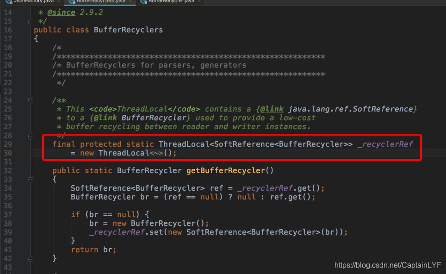Click variable 'br' declaration on line 35
The image size is (446, 274).
[144, 197]
